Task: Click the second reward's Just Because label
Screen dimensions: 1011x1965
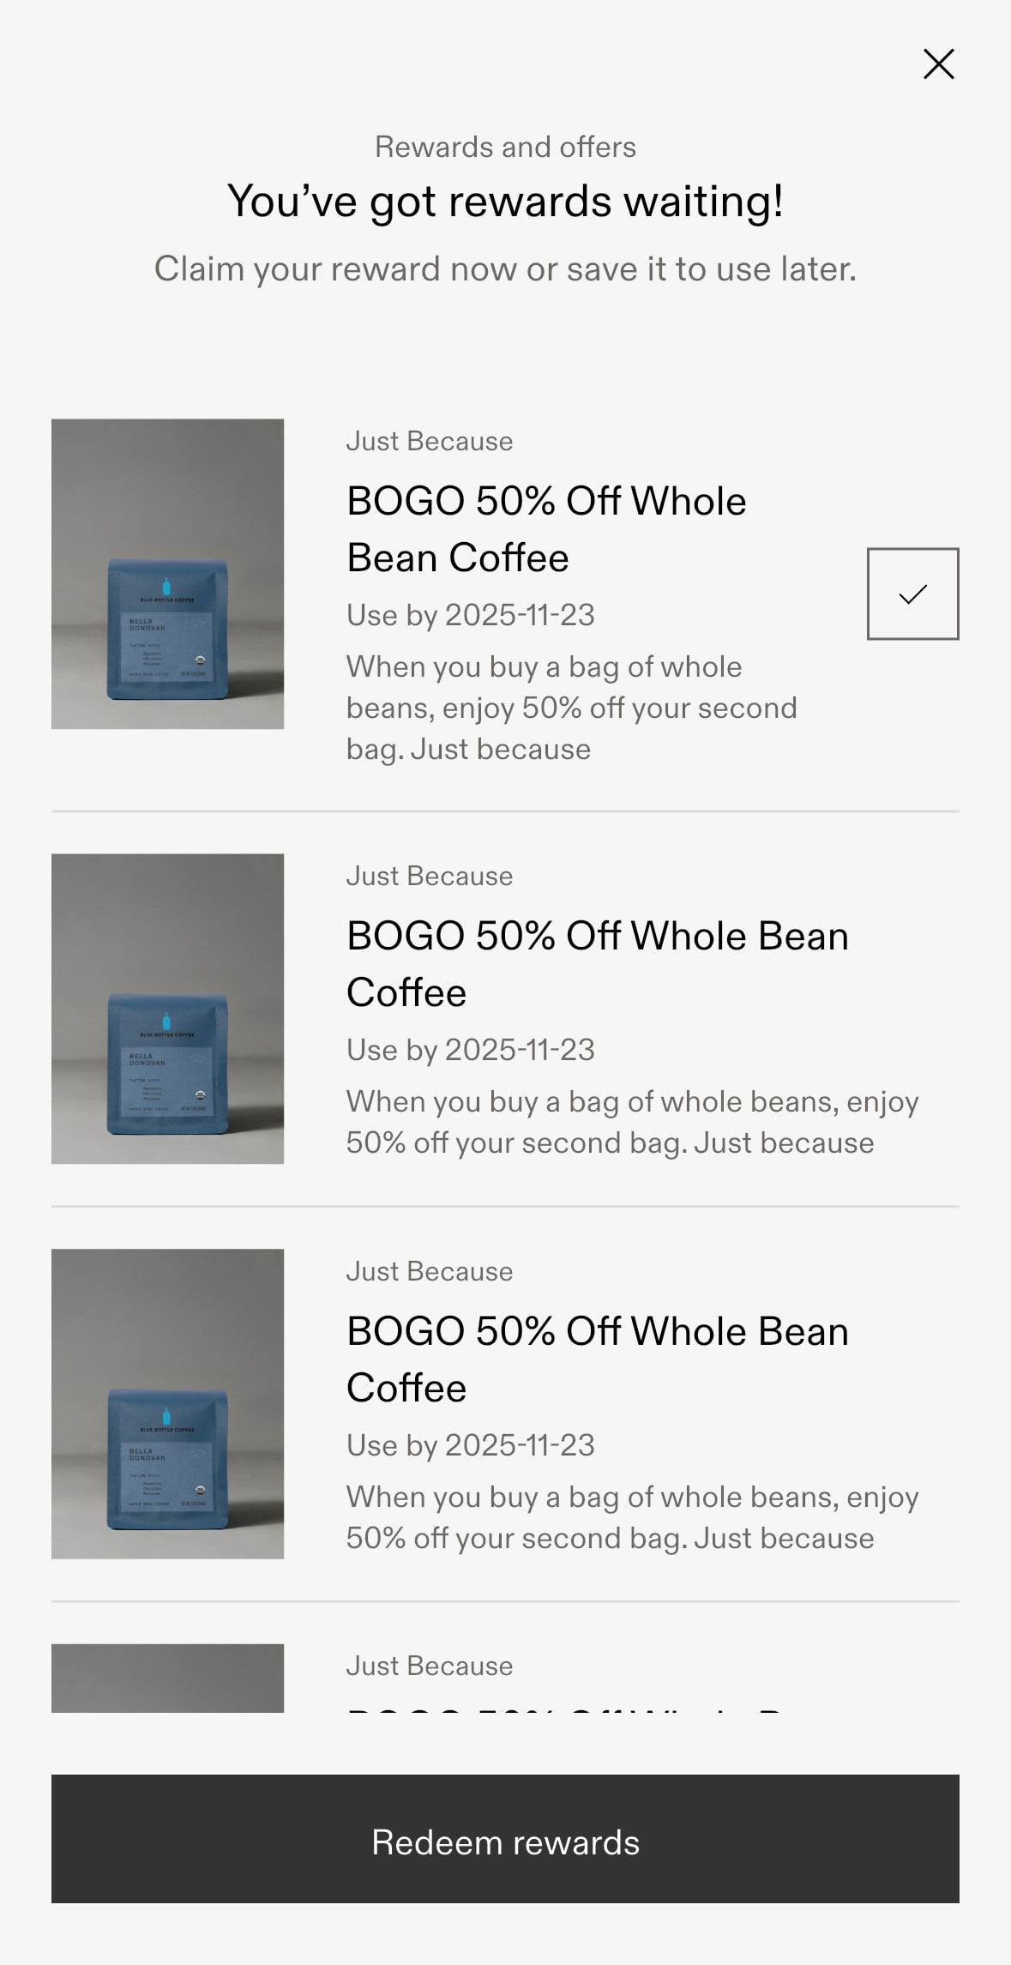Action: (x=430, y=877)
